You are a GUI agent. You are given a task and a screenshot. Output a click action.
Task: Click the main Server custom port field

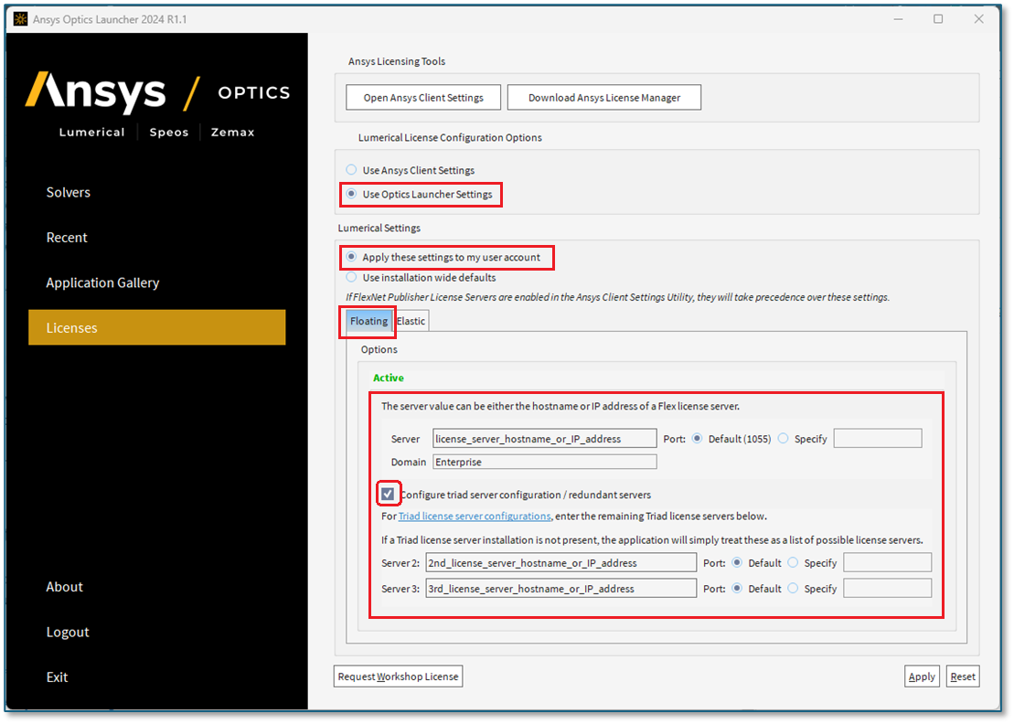point(878,438)
